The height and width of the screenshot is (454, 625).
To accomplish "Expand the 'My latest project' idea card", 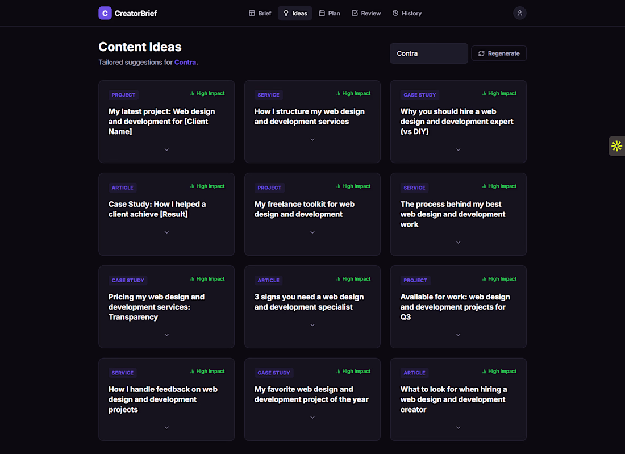I will point(166,149).
